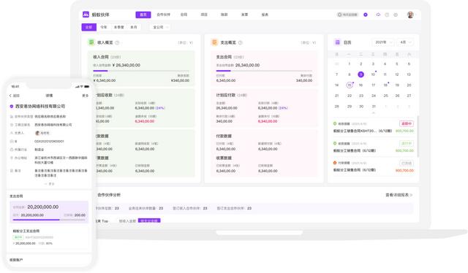Click the help icon next to the cloud icon
468x273 pixels.
pos(387,15)
